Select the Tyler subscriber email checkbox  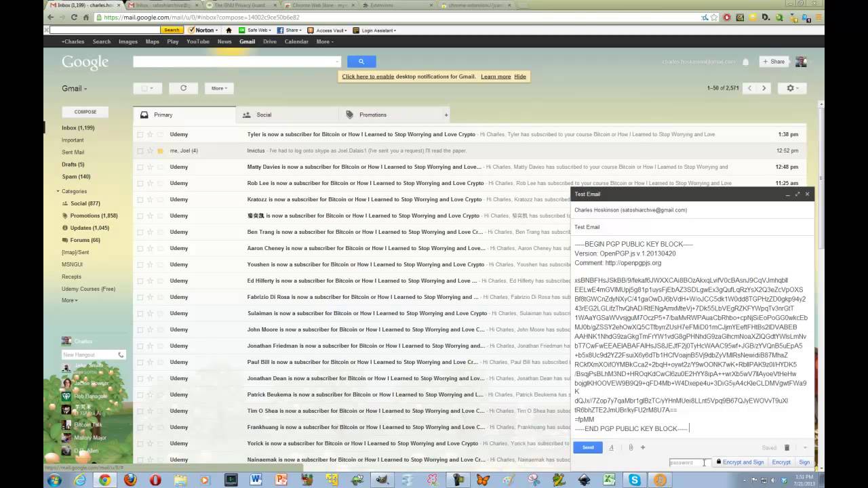coord(140,134)
